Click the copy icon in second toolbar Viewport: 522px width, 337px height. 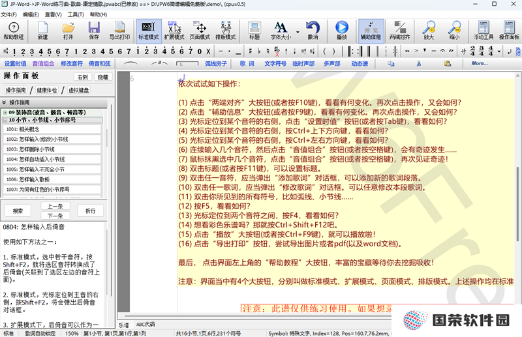coord(391,63)
